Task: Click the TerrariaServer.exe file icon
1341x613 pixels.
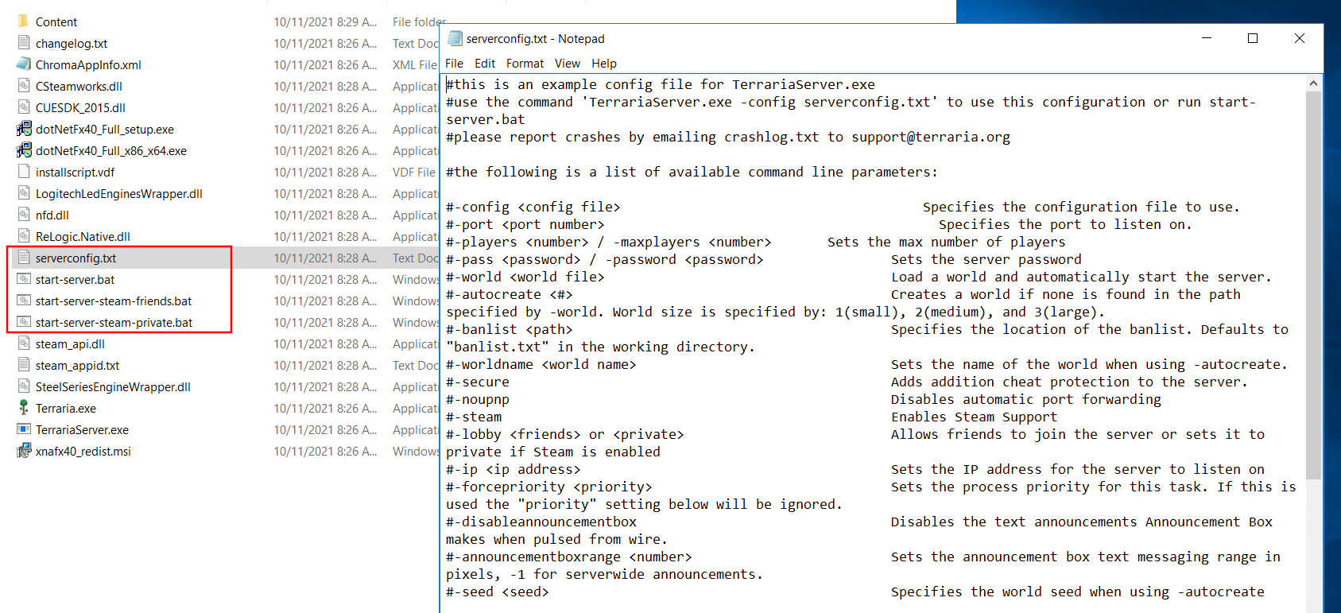Action: pyautogui.click(x=24, y=429)
